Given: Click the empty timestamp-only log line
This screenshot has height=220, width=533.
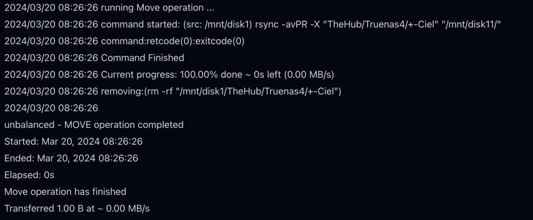Looking at the screenshot, I should click(x=51, y=108).
